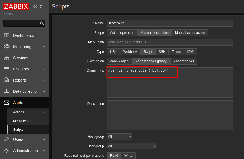Set scope to Action operation

pos(122,33)
